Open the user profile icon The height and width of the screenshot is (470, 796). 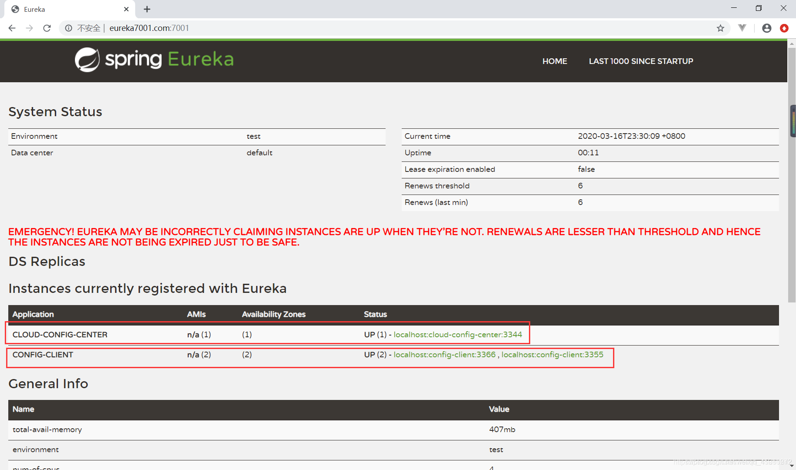click(x=767, y=28)
